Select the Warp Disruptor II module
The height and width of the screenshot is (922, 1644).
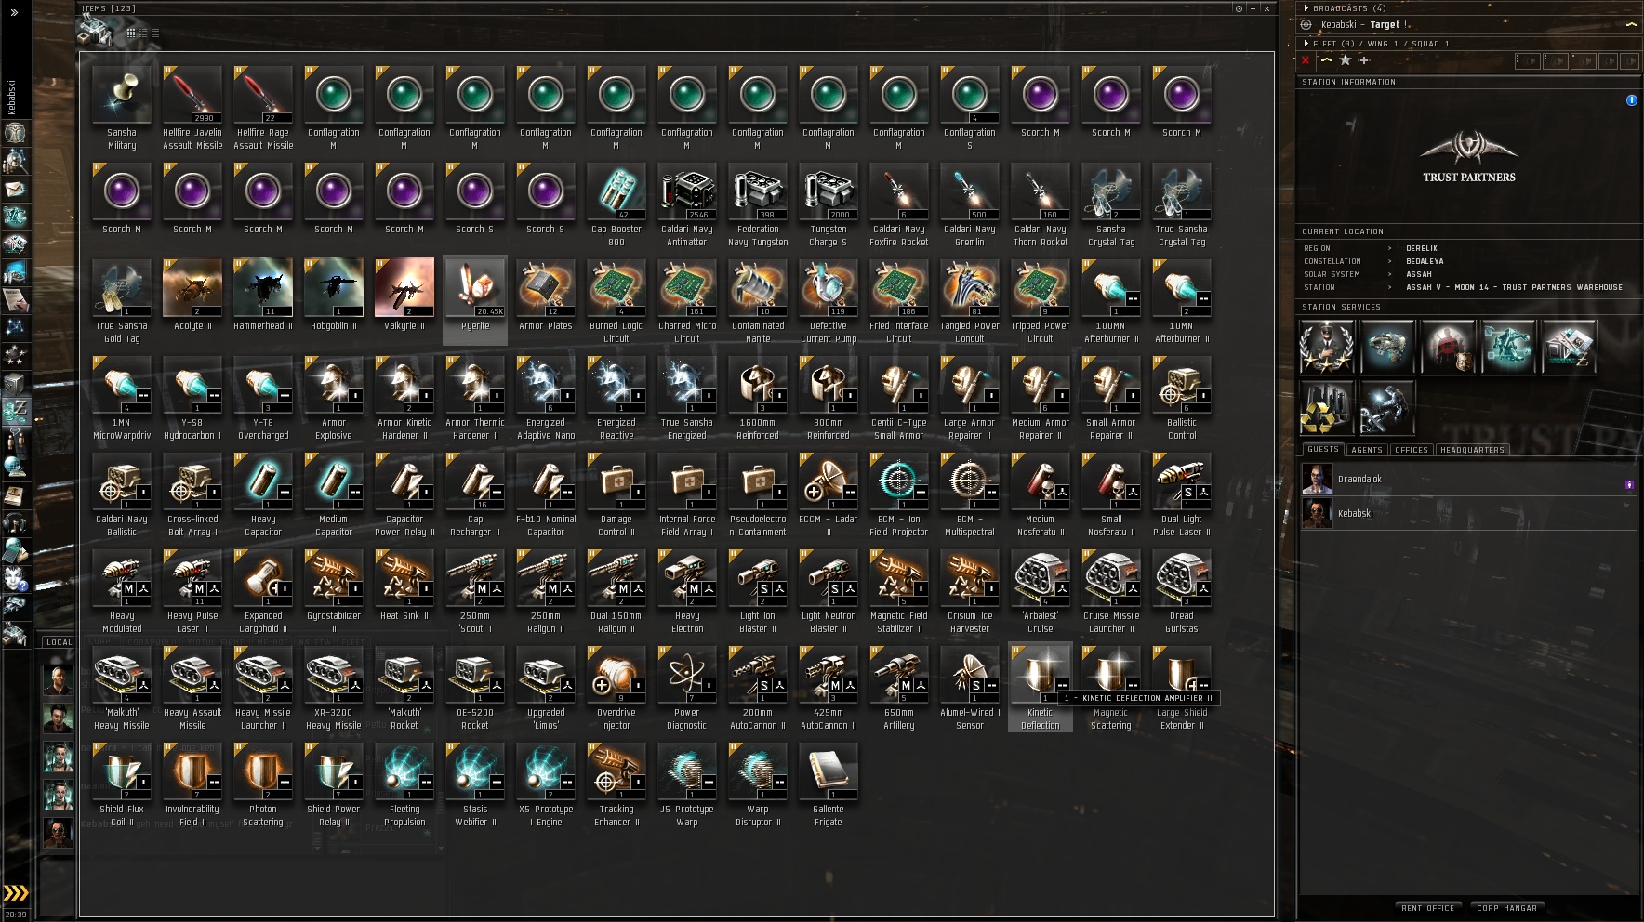pyautogui.click(x=758, y=785)
